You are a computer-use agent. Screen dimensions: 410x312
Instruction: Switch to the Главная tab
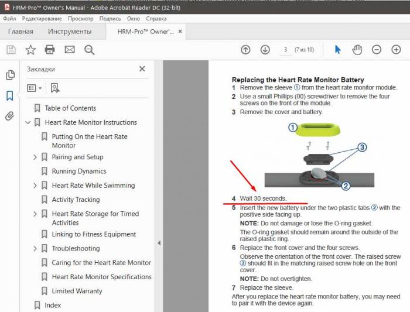click(x=20, y=32)
